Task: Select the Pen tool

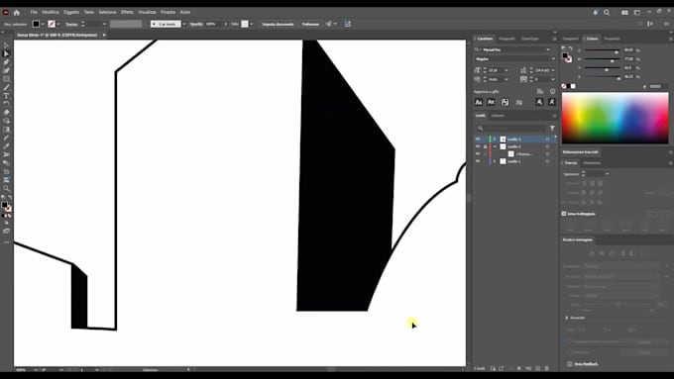Action: pos(6,62)
